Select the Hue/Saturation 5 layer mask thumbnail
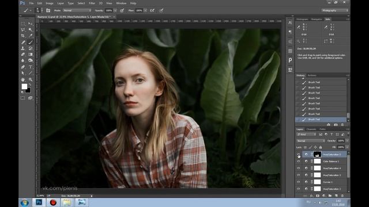The width and height of the screenshot is (369, 207). pos(317,155)
